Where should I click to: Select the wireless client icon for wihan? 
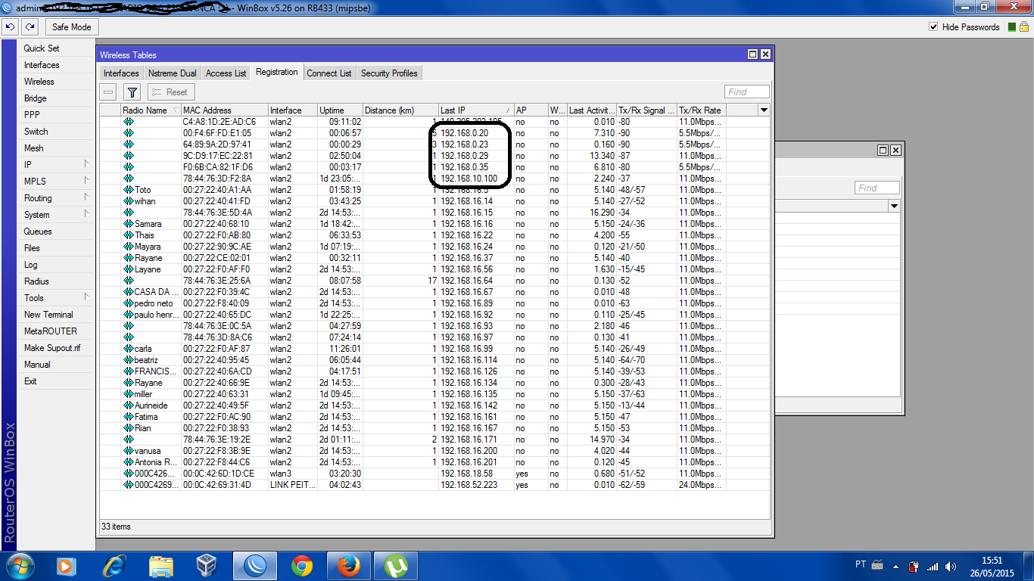tap(128, 201)
